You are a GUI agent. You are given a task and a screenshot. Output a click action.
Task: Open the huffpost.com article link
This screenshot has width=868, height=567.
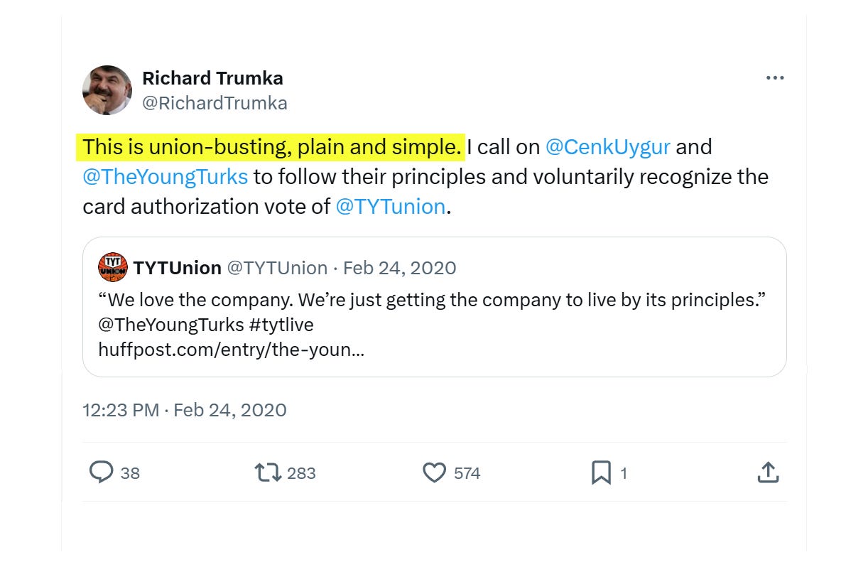point(232,350)
